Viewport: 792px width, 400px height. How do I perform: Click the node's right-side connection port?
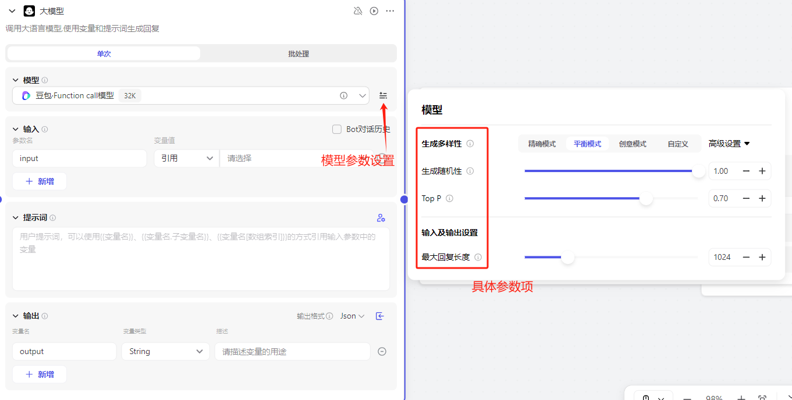[404, 199]
